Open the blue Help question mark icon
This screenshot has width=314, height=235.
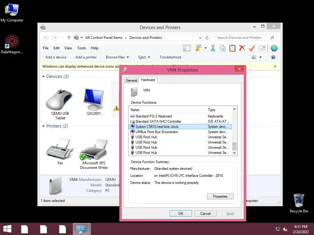pyautogui.click(x=273, y=57)
